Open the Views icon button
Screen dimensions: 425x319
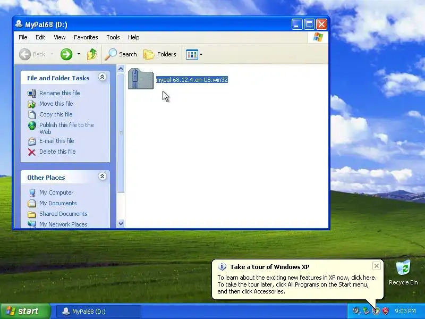(x=192, y=54)
